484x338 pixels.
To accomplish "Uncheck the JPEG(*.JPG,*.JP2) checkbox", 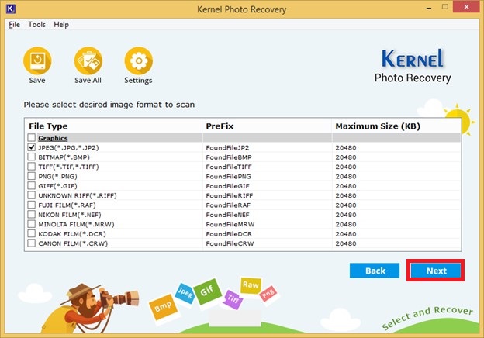I will (32, 147).
